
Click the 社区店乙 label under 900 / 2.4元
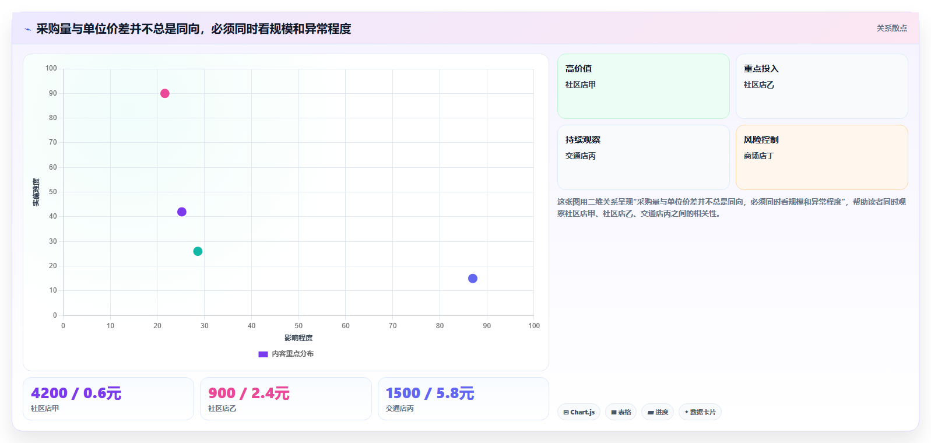point(222,409)
